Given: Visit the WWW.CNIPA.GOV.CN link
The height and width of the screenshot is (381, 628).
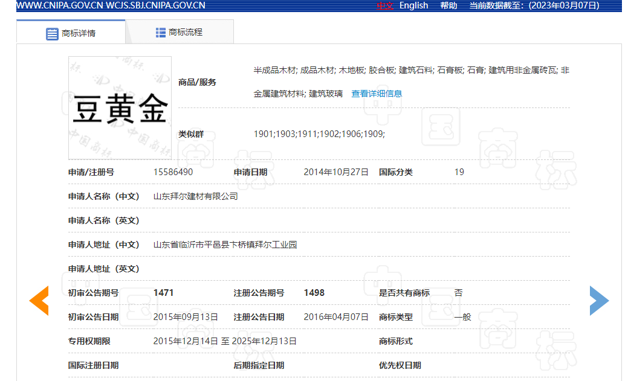Looking at the screenshot, I should 51,5.
